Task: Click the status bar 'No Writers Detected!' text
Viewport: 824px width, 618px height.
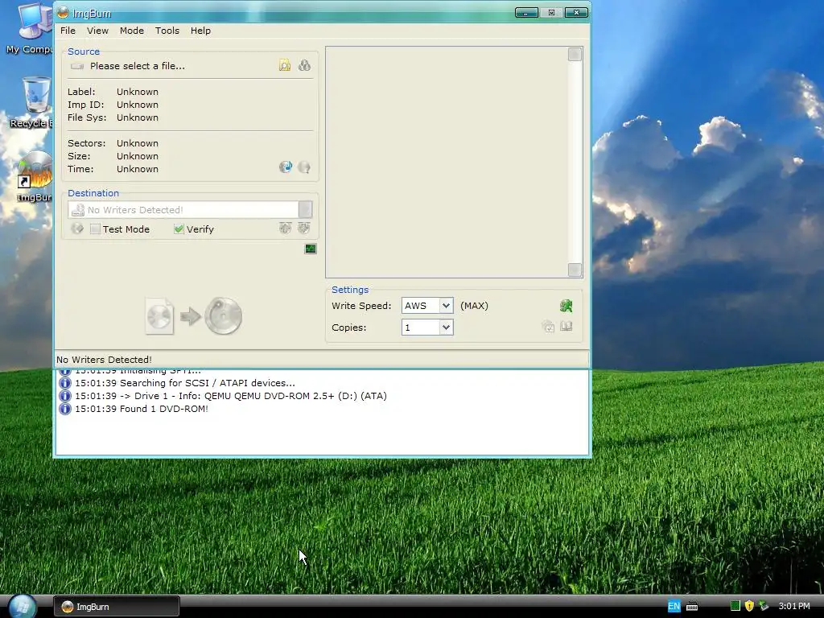Action: click(x=104, y=360)
